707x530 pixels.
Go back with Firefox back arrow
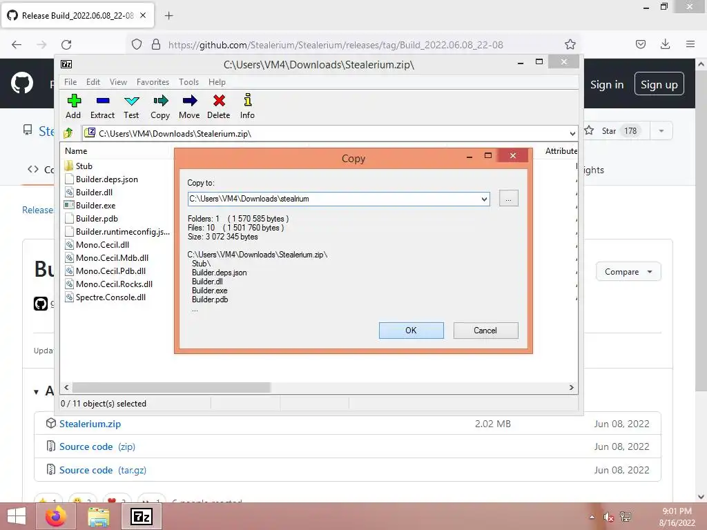click(x=17, y=45)
